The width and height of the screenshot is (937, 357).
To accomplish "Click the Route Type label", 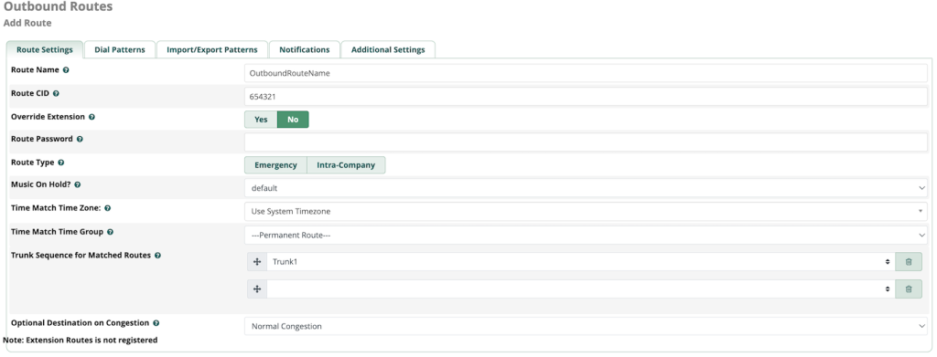I will (x=33, y=163).
